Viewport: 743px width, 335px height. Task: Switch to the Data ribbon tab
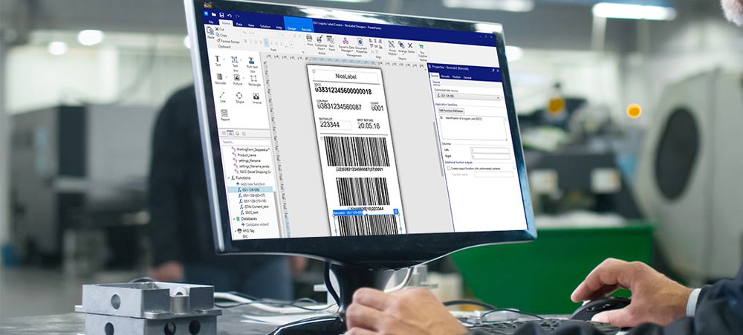point(239,25)
